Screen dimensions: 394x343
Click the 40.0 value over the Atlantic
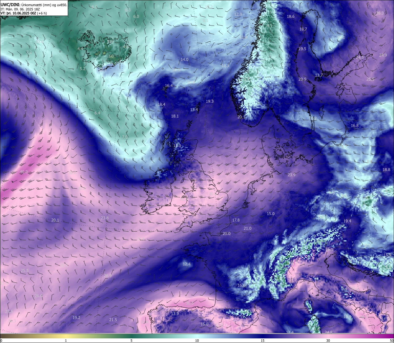24,172
